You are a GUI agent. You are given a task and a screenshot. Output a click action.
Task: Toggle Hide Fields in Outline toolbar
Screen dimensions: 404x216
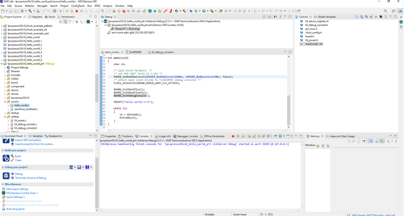366,17
